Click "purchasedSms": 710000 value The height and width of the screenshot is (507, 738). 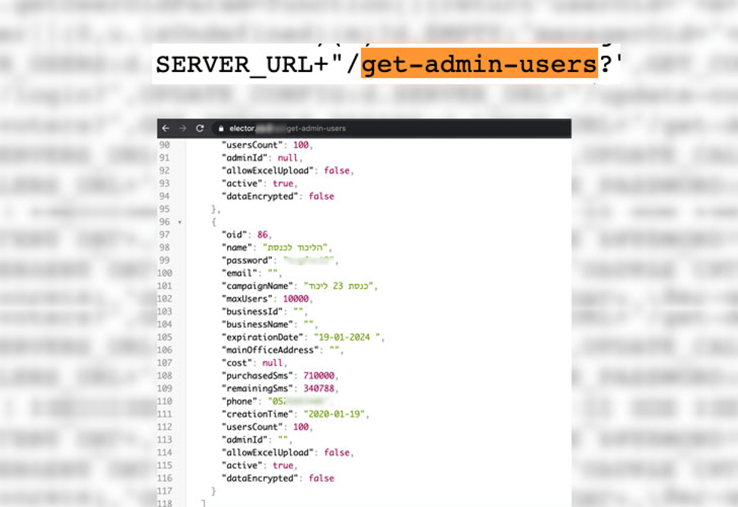[x=319, y=375]
